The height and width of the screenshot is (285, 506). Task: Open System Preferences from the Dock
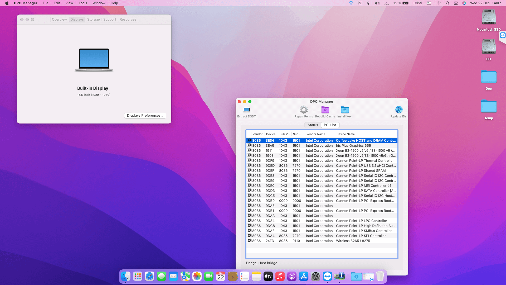(315, 276)
